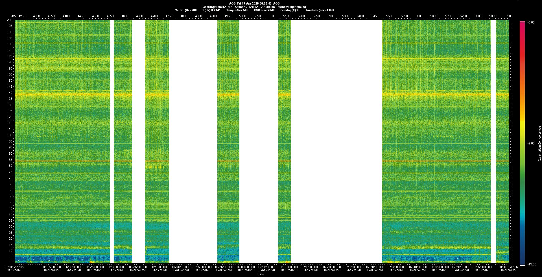Click the 06:15:00.000 time axis label
The height and width of the screenshot is (277, 542).
[x=52, y=267]
